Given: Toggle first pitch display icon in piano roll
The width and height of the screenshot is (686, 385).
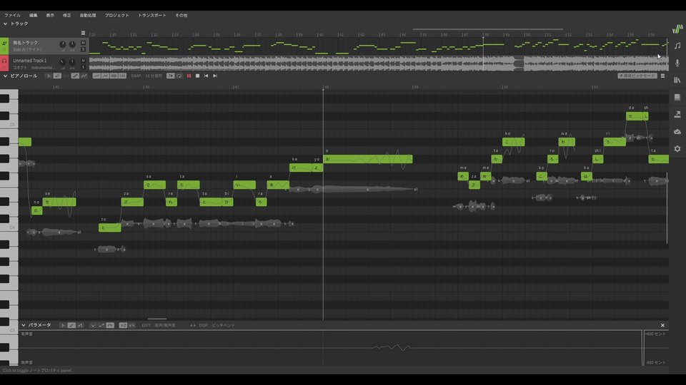Looking at the screenshot, I should click(x=96, y=76).
